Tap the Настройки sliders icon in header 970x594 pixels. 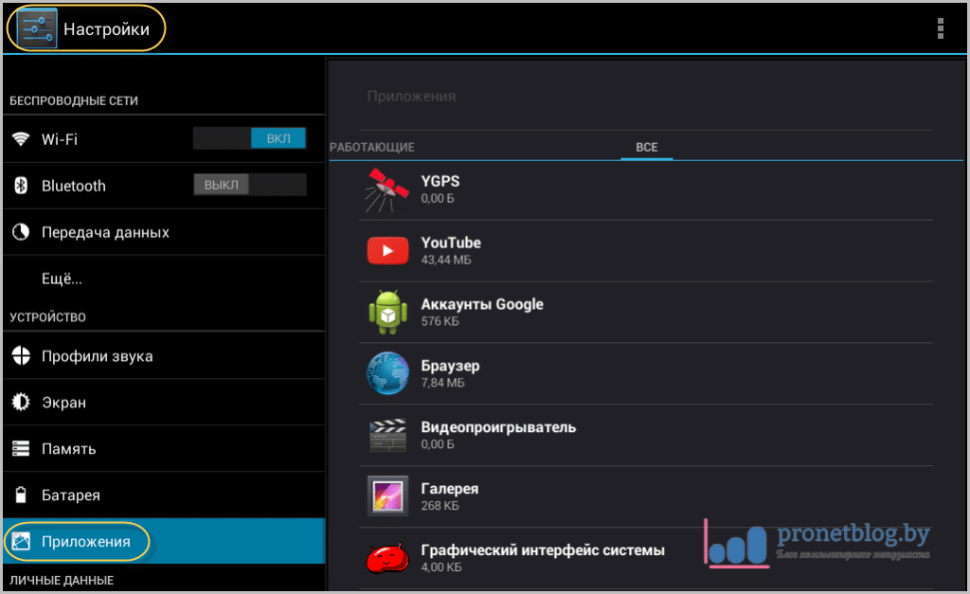tap(37, 29)
